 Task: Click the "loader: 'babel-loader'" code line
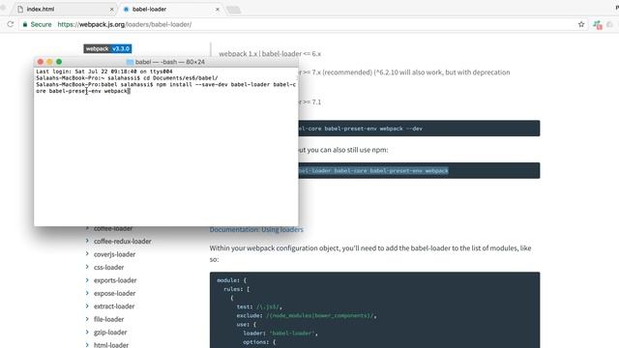pyautogui.click(x=280, y=333)
